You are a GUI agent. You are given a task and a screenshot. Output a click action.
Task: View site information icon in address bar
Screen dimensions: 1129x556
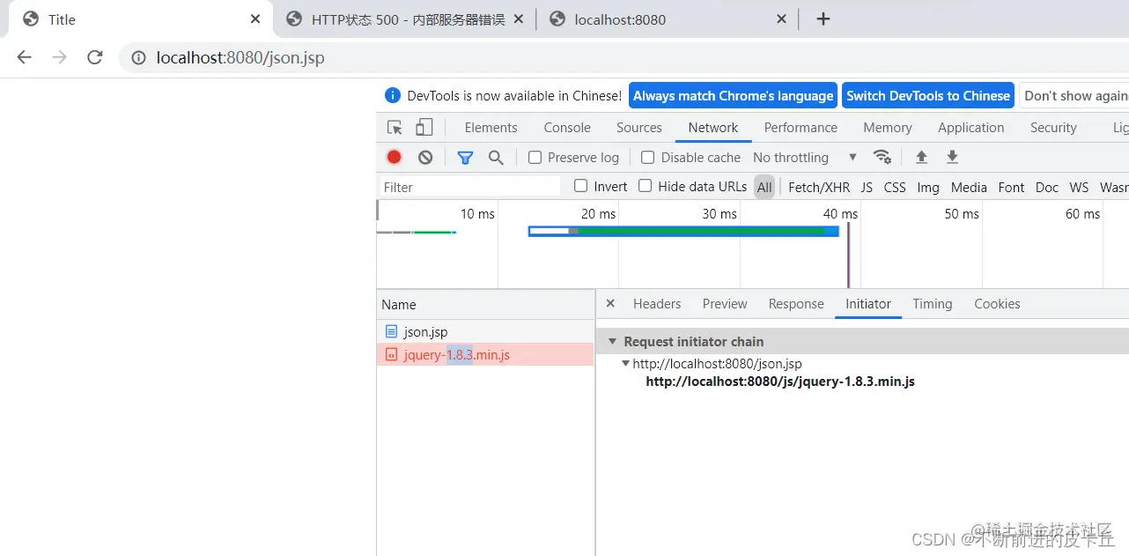(138, 58)
